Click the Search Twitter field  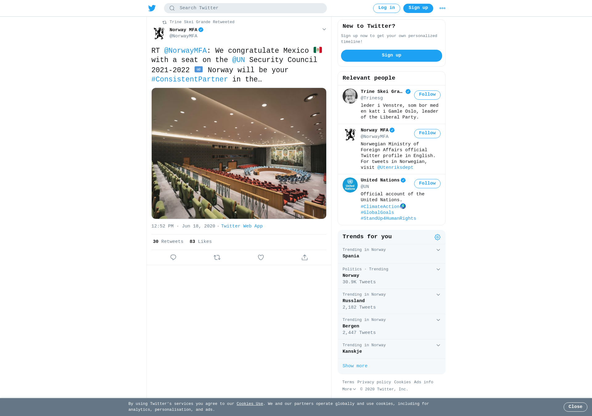(245, 8)
